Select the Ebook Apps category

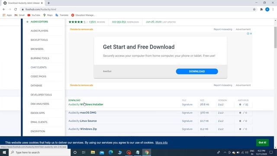coord(38,113)
